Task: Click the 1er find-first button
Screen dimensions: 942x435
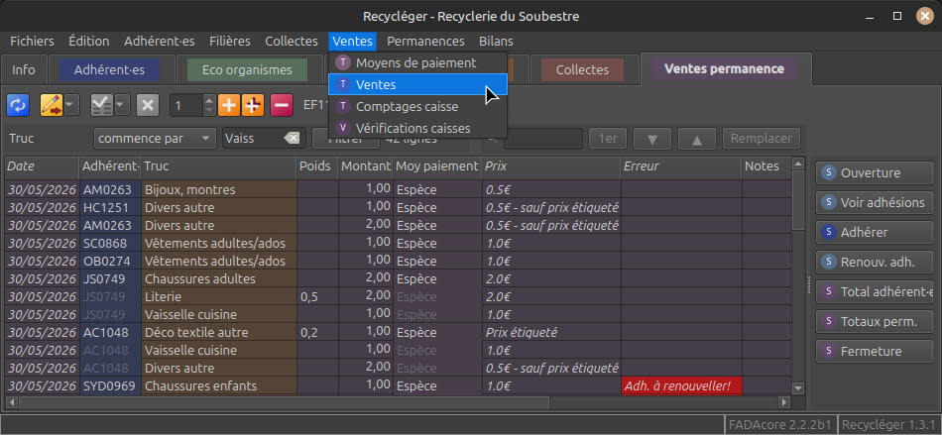Action: tap(608, 139)
